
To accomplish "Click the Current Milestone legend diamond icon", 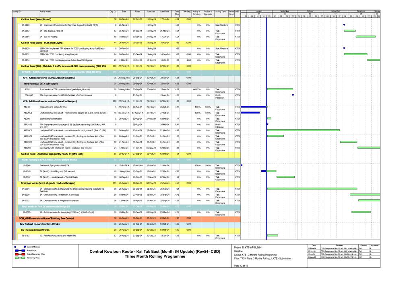I will (x=25, y=247).
